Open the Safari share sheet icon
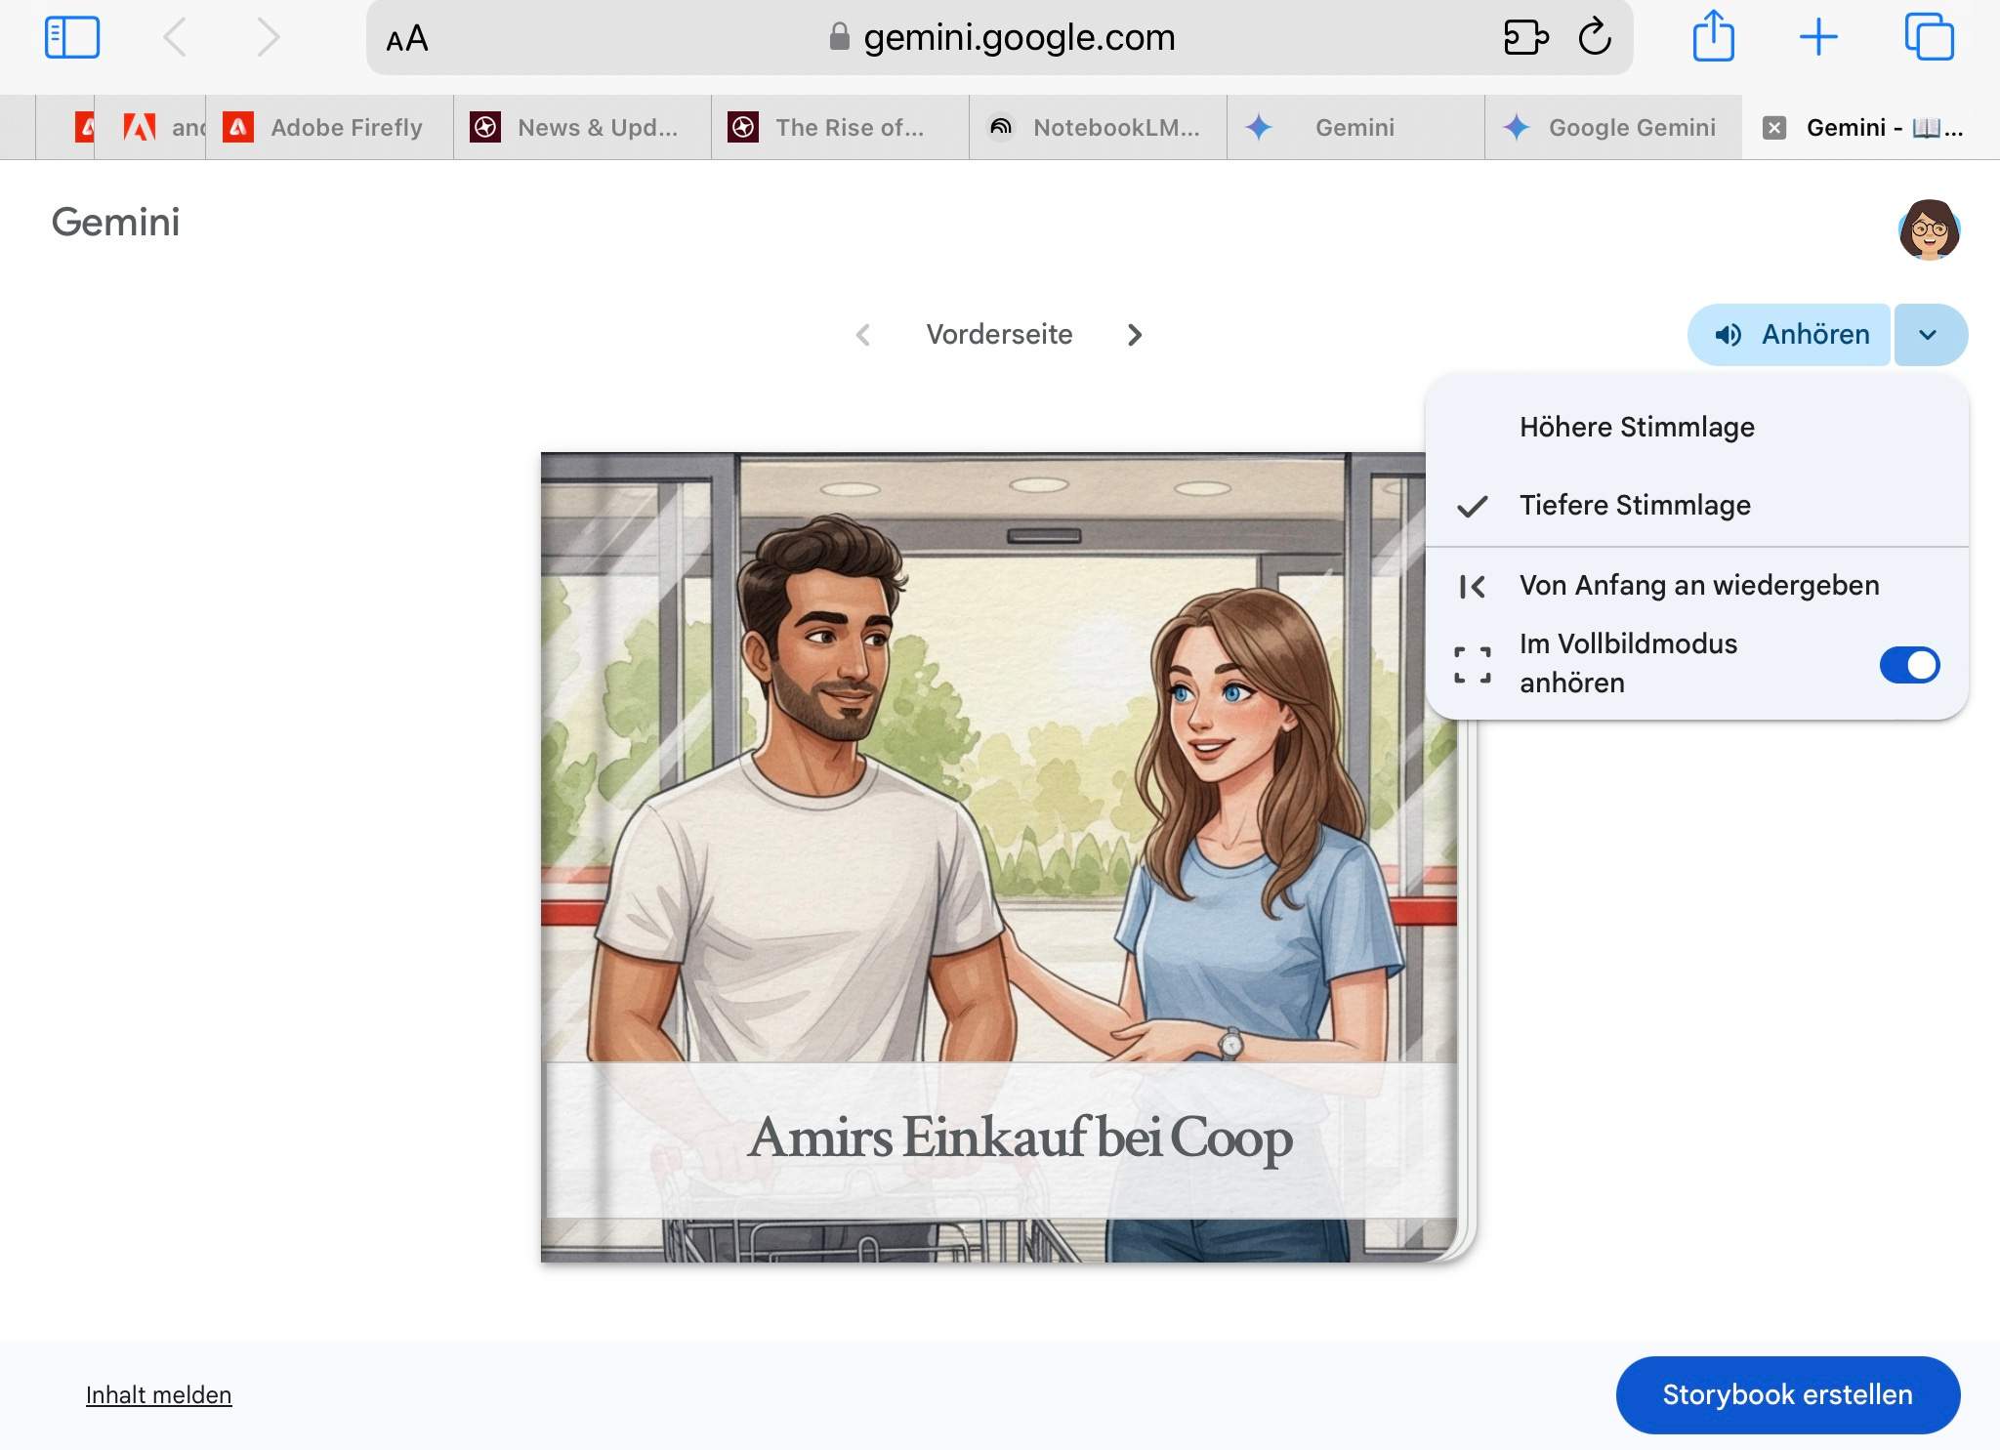This screenshot has width=2000, height=1450. 1713,38
